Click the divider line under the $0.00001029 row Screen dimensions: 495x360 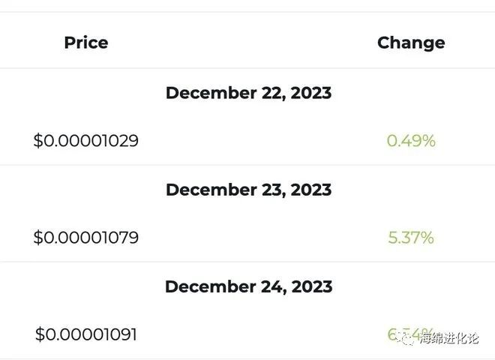coord(247,165)
